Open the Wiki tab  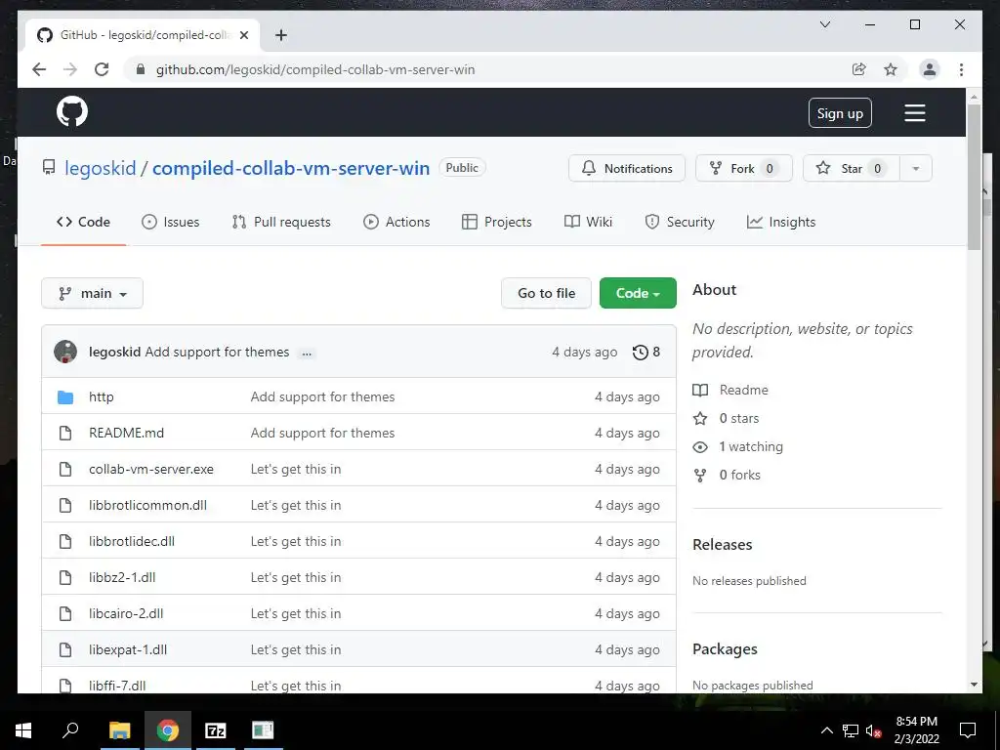[588, 222]
